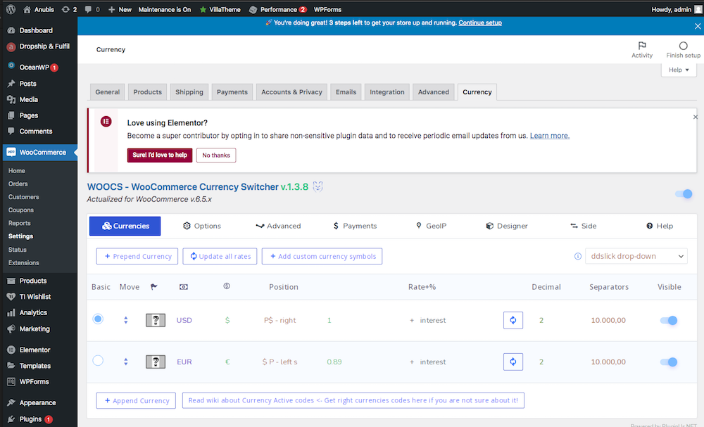The image size is (704, 427).
Task: Click Sure! I'd love to help
Action: pyautogui.click(x=160, y=155)
